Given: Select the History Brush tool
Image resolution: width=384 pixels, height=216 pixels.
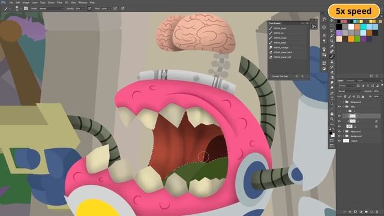Looking at the screenshot, I should click(332, 67).
